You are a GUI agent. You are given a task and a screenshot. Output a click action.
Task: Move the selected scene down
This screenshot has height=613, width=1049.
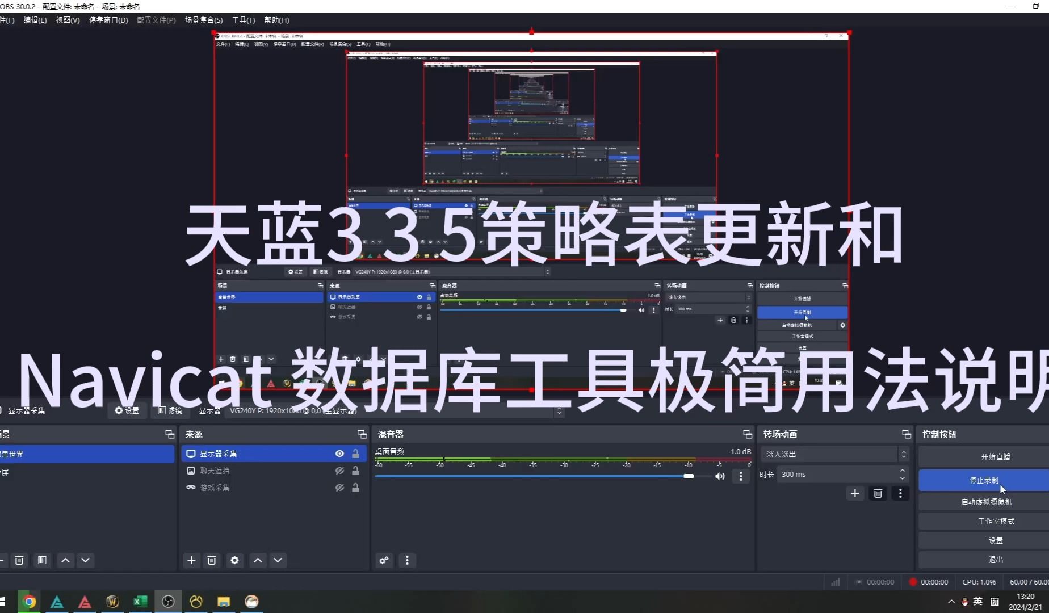click(x=86, y=560)
